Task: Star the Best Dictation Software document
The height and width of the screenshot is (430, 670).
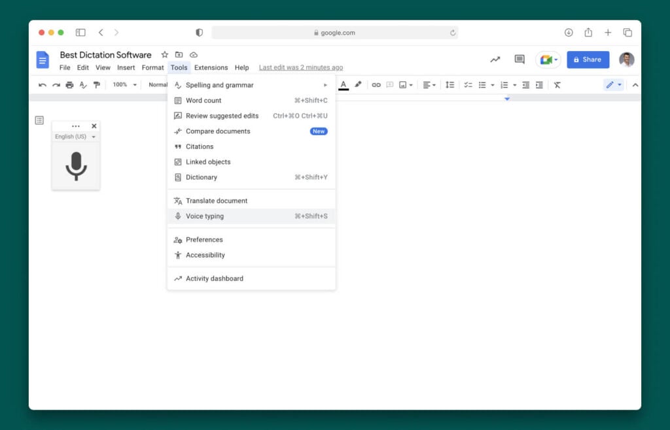Action: (x=164, y=55)
